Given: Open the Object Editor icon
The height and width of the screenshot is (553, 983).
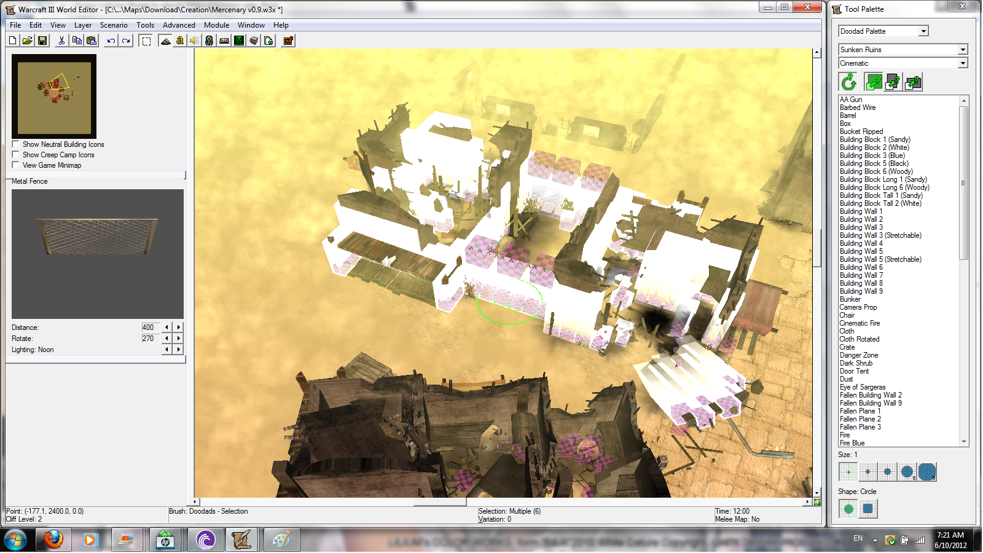Looking at the screenshot, I should [210, 41].
